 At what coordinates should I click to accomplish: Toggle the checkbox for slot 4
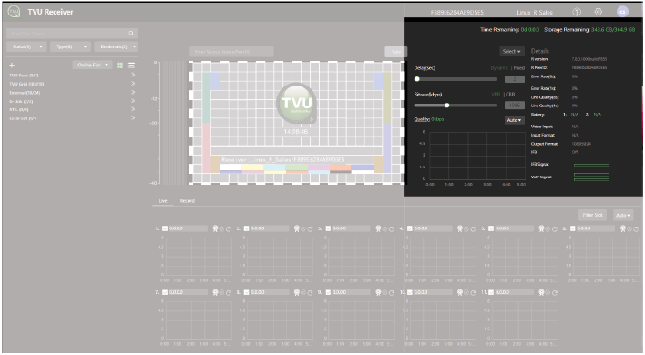[x=410, y=228]
